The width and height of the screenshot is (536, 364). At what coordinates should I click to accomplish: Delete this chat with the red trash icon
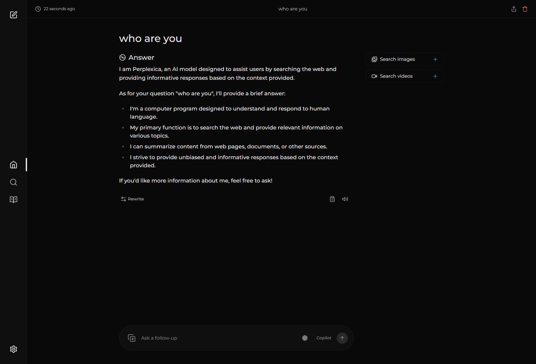pyautogui.click(x=525, y=9)
